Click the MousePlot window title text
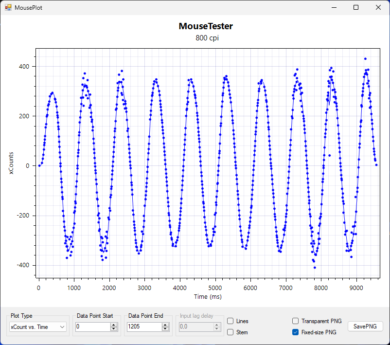 (28, 8)
